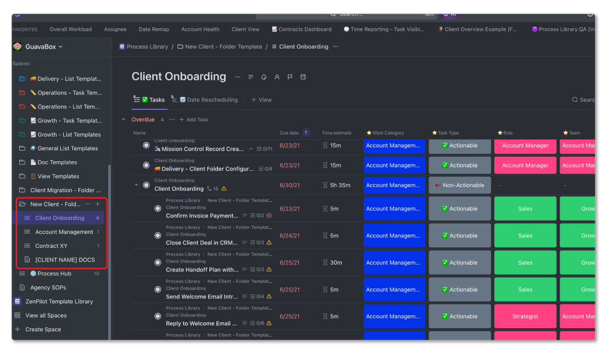Image resolution: width=607 pixels, height=354 pixels.
Task: Open the Flag priority icon on Client Onboarding header
Action: point(290,76)
